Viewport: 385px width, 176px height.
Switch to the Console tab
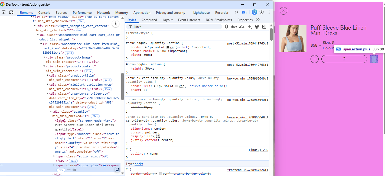(44, 13)
